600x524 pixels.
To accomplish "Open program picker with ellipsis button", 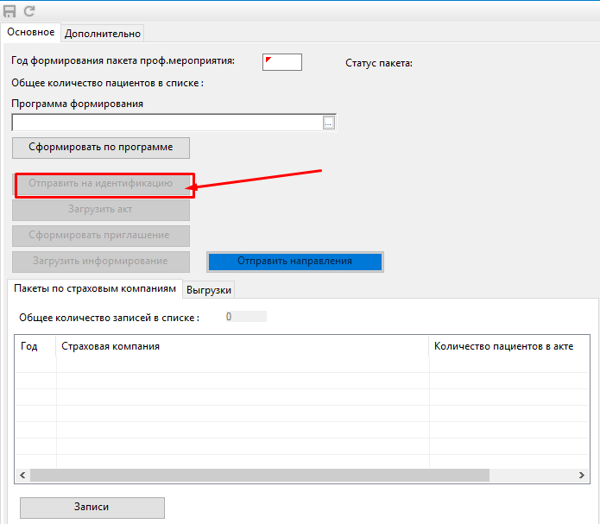I will [x=328, y=123].
